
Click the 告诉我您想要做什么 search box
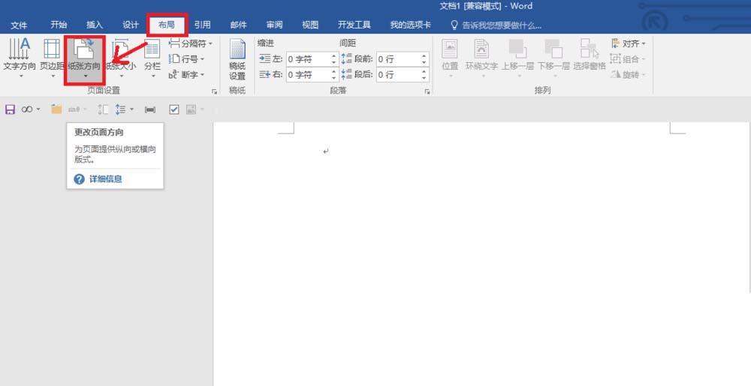(x=502, y=25)
